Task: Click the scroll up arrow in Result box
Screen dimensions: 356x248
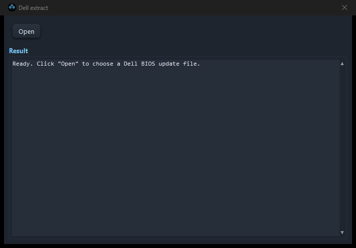Action: tap(342, 64)
